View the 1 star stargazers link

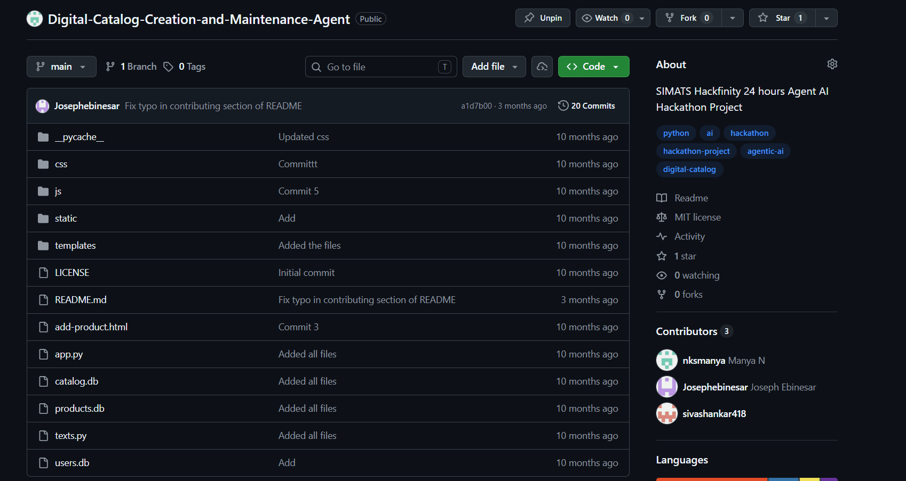[677, 256]
